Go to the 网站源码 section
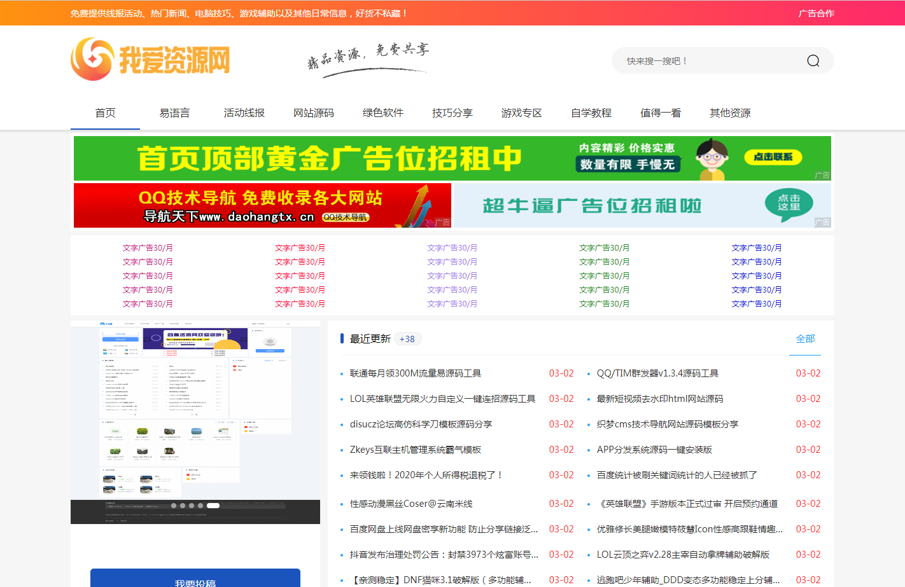Image resolution: width=905 pixels, height=587 pixels. coord(313,113)
